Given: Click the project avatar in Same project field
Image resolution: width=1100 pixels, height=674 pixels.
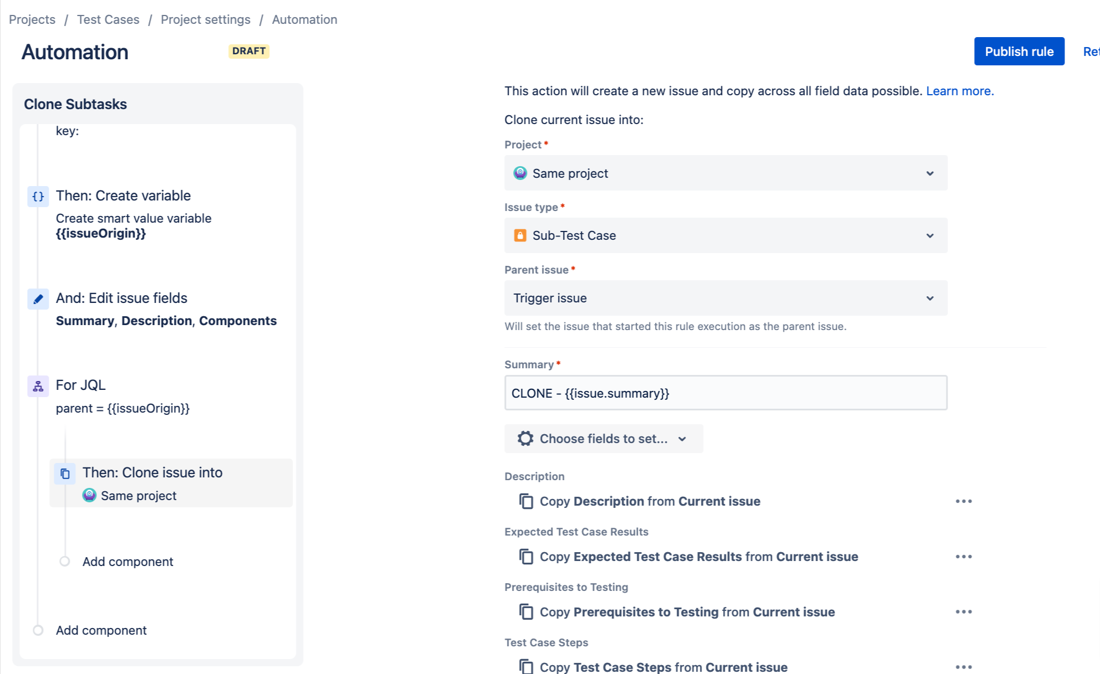Looking at the screenshot, I should tap(520, 173).
